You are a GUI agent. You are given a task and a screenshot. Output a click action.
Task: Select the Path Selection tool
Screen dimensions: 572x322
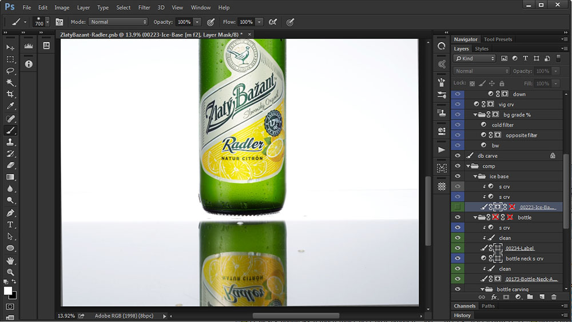point(10,236)
